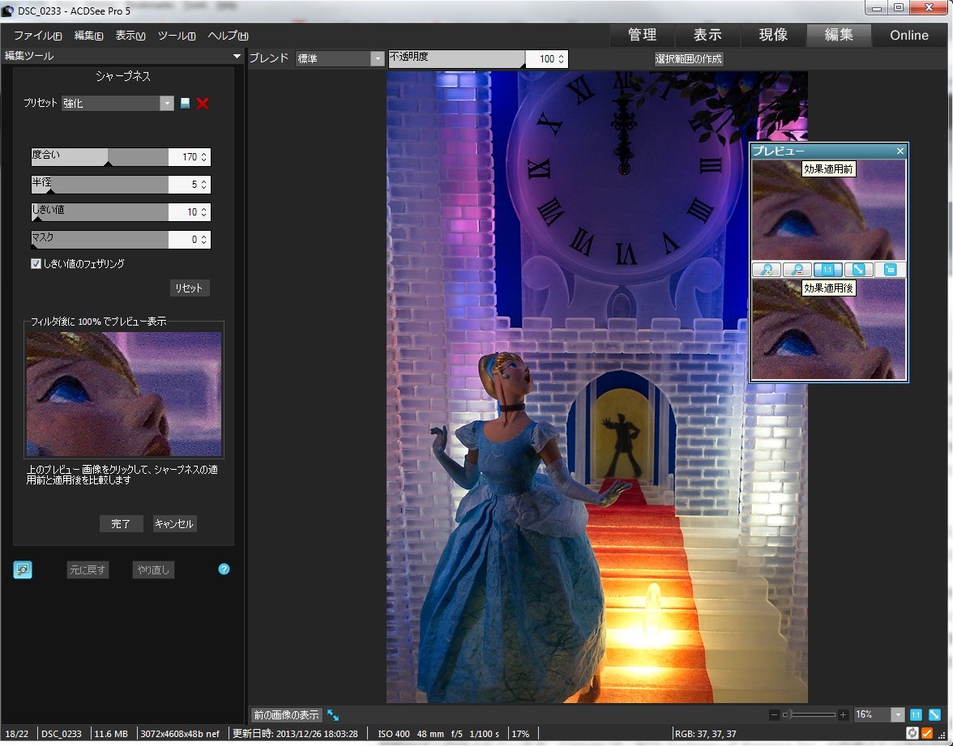Switch to the 現像 mode tab
Screen dimensions: 953x746
coord(773,36)
